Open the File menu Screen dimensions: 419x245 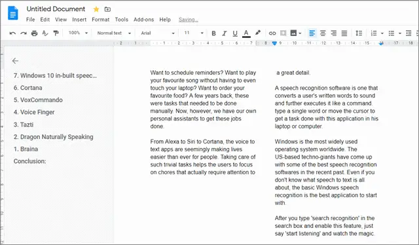pyautogui.click(x=31, y=20)
